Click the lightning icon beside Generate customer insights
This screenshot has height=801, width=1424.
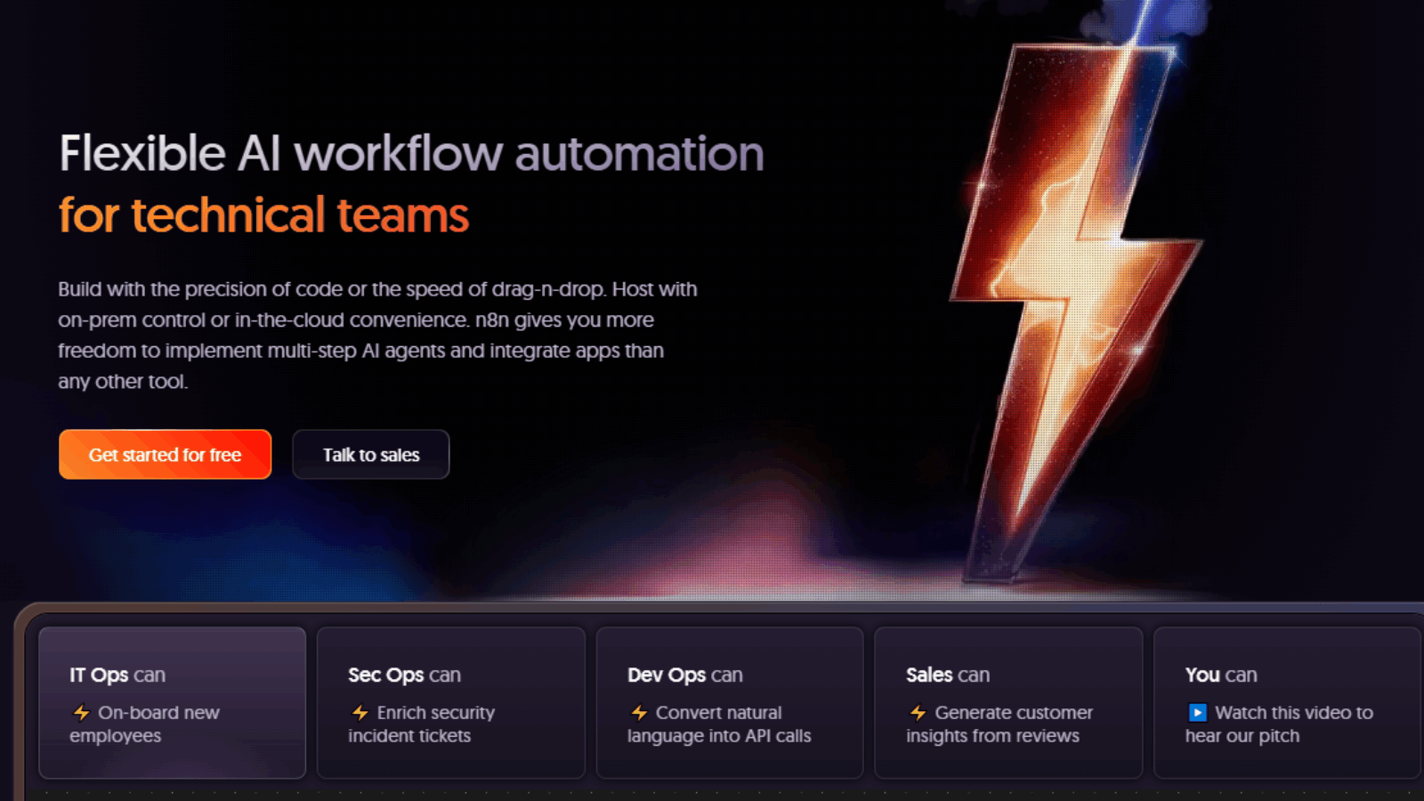click(x=918, y=713)
